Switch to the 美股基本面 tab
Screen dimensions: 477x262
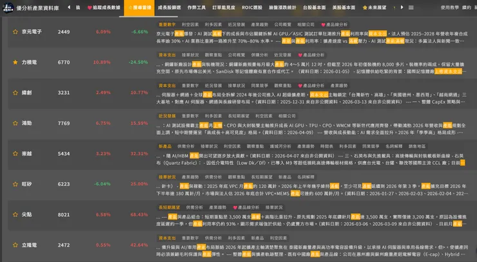344,8
